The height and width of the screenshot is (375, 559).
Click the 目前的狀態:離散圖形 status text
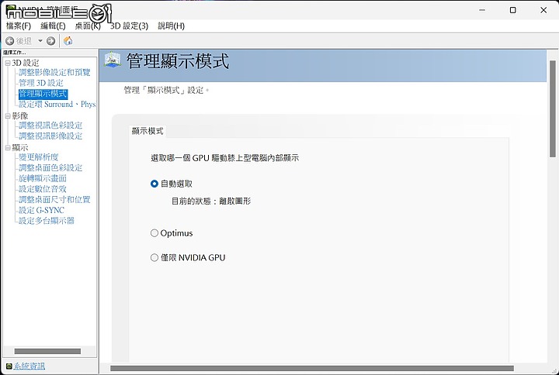(x=211, y=201)
